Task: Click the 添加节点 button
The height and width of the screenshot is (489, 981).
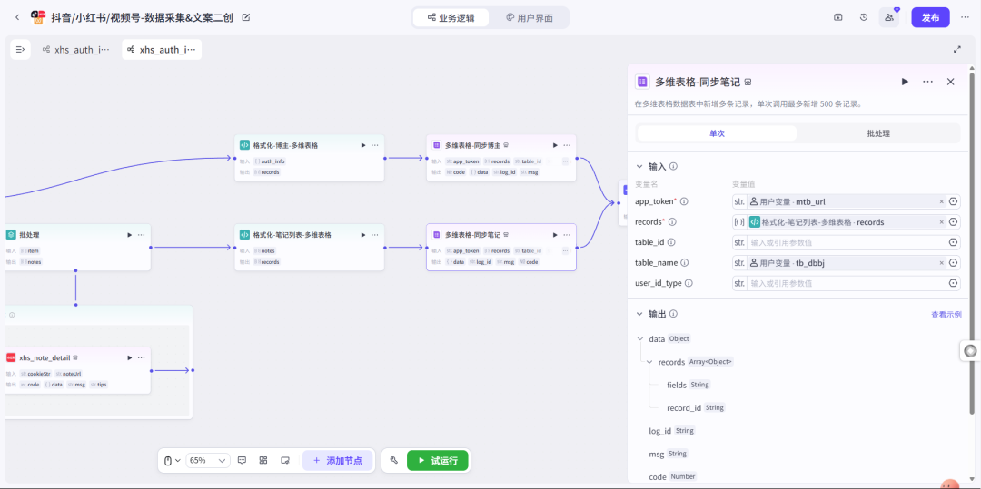Action: [338, 460]
